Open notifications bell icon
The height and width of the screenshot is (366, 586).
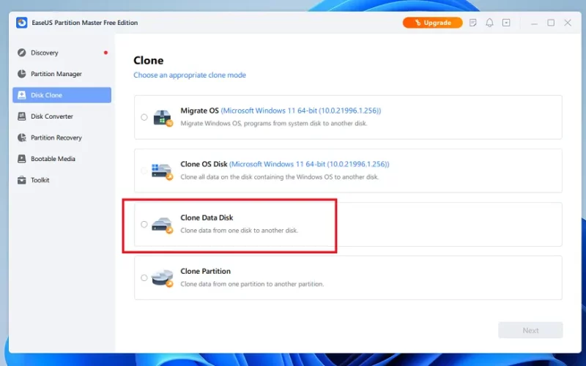(x=489, y=23)
